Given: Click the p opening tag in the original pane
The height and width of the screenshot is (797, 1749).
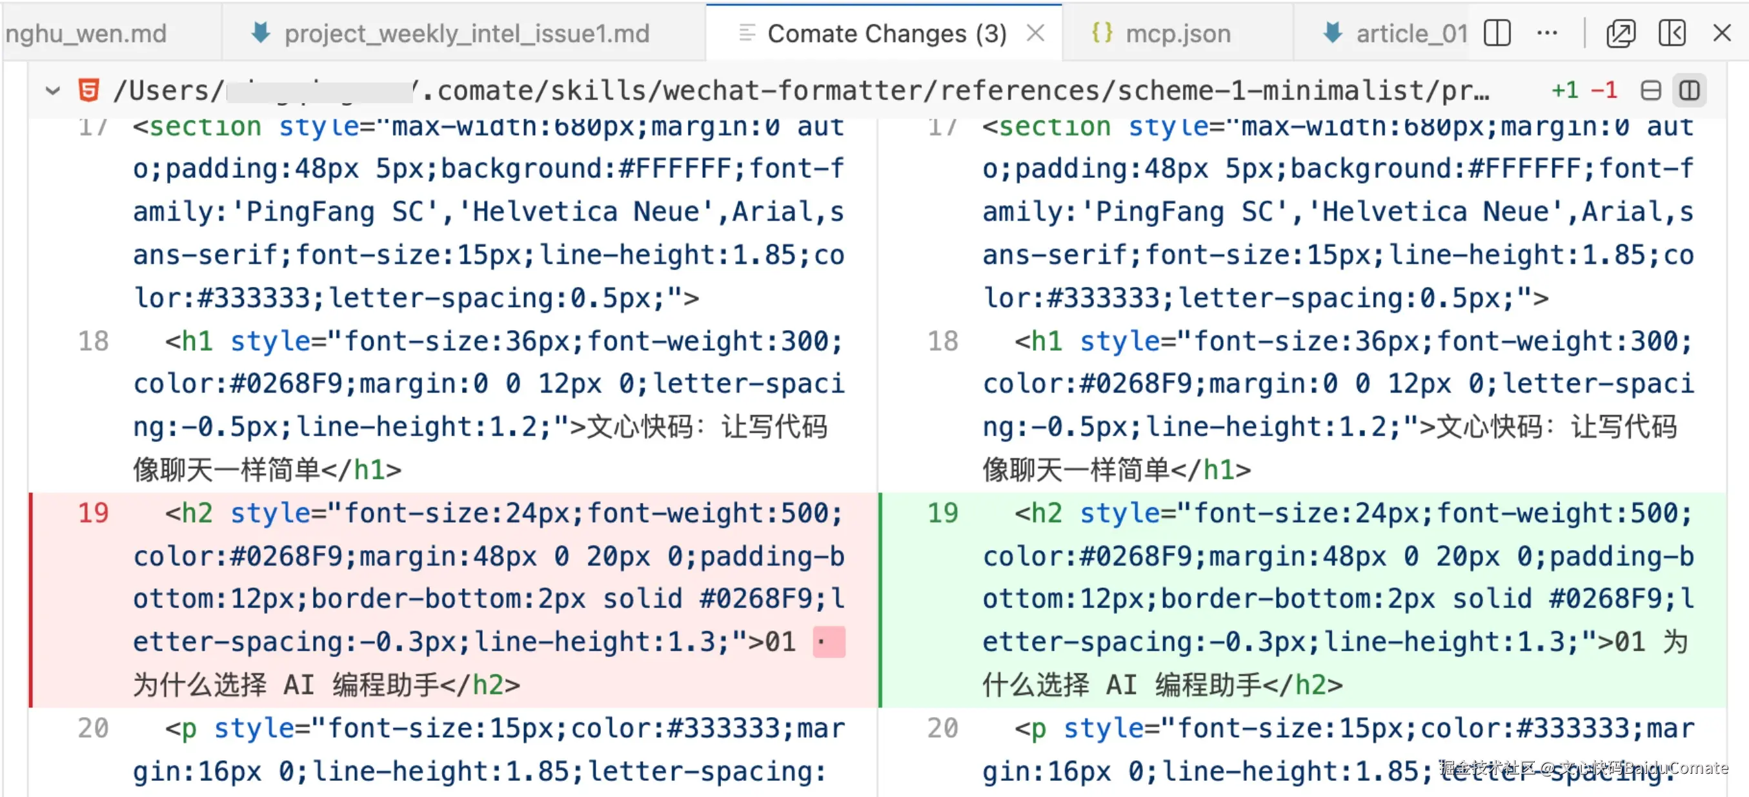Looking at the screenshot, I should click(x=181, y=729).
